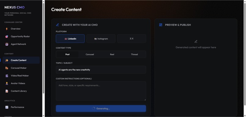The height and width of the screenshot is (117, 246).
Task: Go to Agent Network
Action: pos(21,44)
